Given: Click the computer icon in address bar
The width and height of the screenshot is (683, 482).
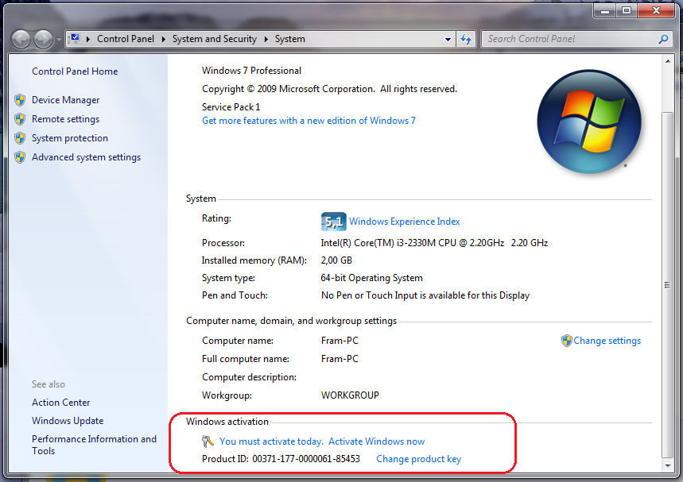Looking at the screenshot, I should pyautogui.click(x=75, y=39).
